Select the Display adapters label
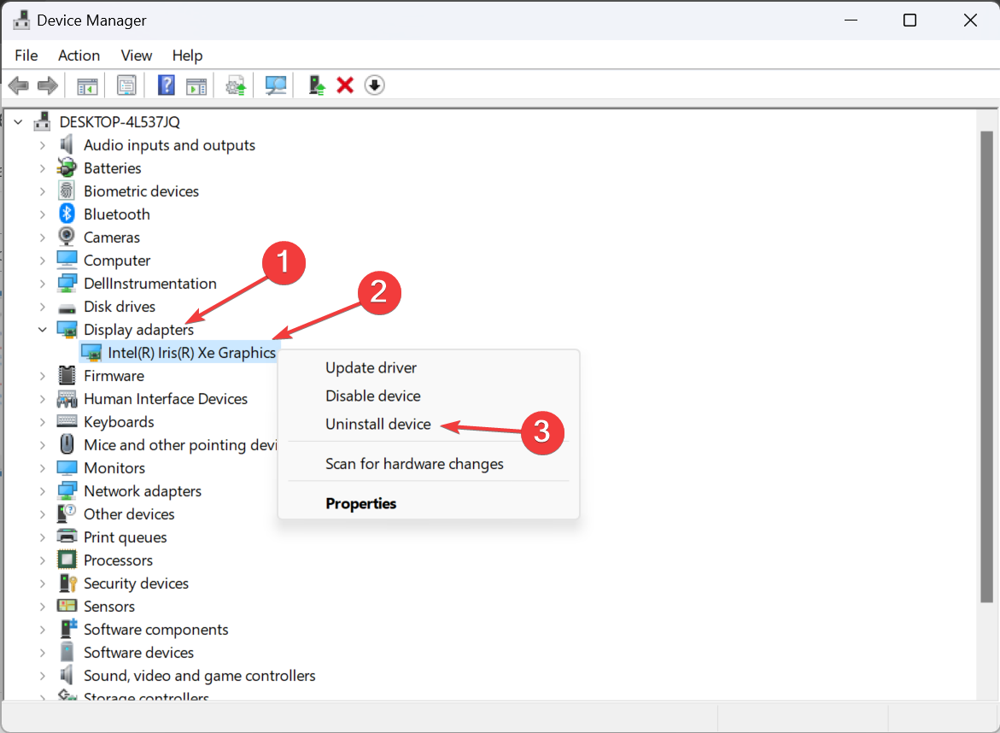This screenshot has width=1000, height=733. 138,329
